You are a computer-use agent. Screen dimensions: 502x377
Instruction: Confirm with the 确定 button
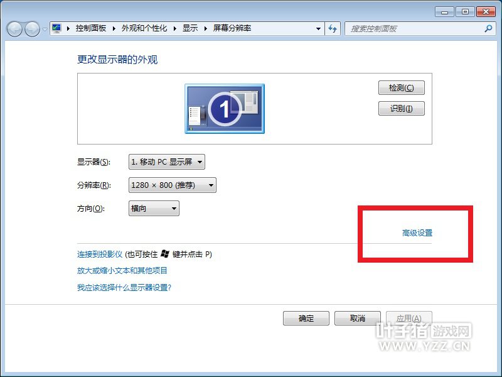(x=306, y=319)
